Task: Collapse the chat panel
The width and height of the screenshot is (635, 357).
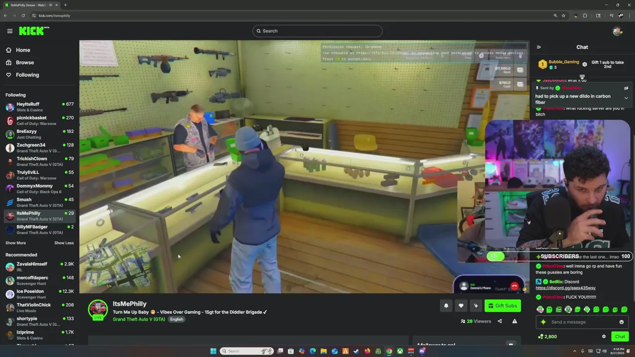Action: (x=539, y=47)
